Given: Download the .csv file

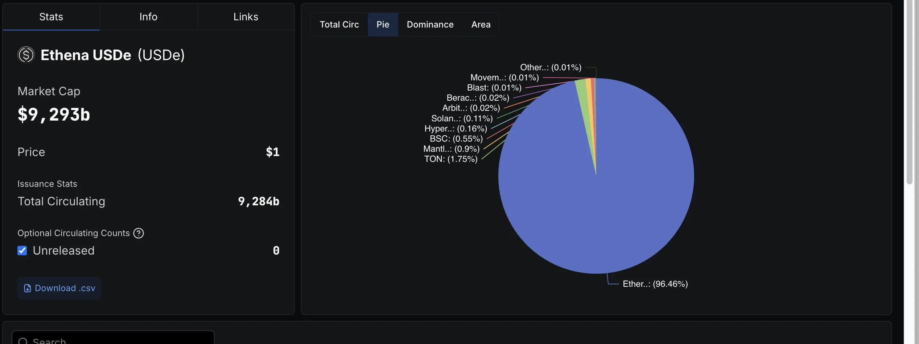Looking at the screenshot, I should click(x=59, y=288).
